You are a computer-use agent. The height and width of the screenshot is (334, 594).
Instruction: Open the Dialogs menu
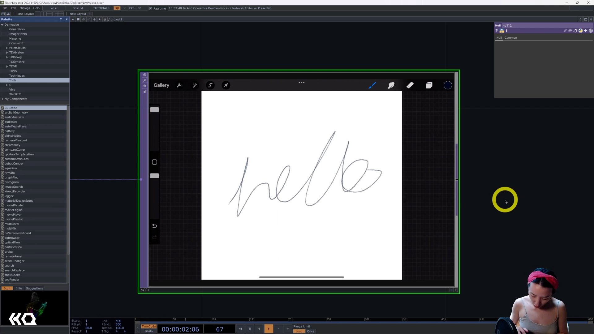click(25, 8)
